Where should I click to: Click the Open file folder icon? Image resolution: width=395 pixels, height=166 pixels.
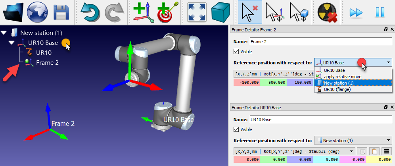[13, 12]
